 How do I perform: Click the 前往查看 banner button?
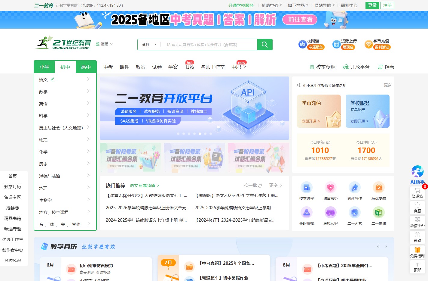[300, 20]
